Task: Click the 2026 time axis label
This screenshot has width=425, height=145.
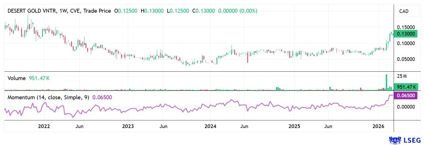Action: click(x=378, y=126)
